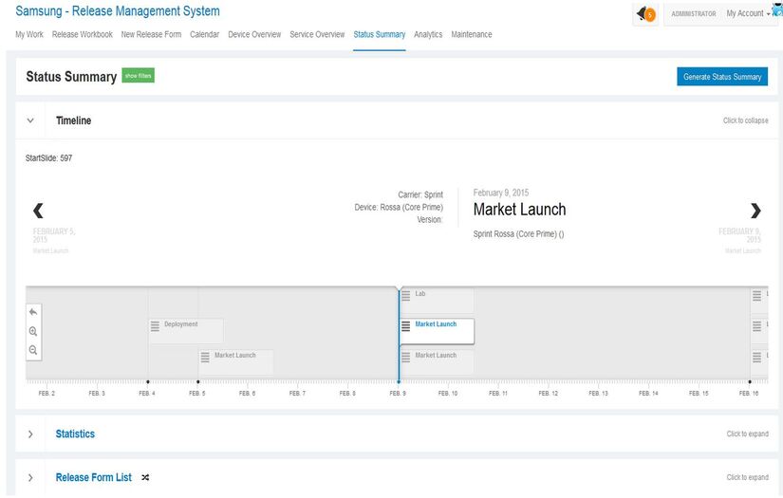Viewport: 783px width, 498px height.
Task: Click the 'Device: Rossa (Core Prime)' text
Action: 399,207
